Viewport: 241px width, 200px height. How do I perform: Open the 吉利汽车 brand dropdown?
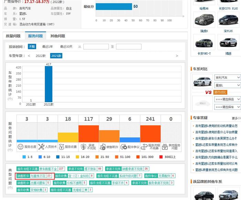[228, 77]
